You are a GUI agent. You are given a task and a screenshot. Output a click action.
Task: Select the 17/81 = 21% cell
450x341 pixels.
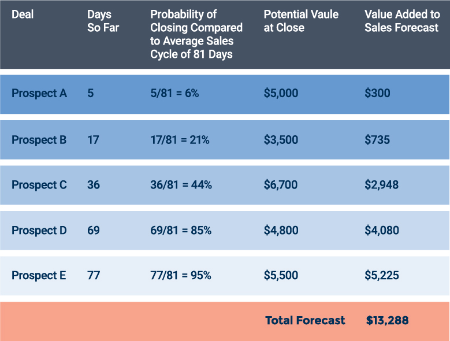point(180,140)
